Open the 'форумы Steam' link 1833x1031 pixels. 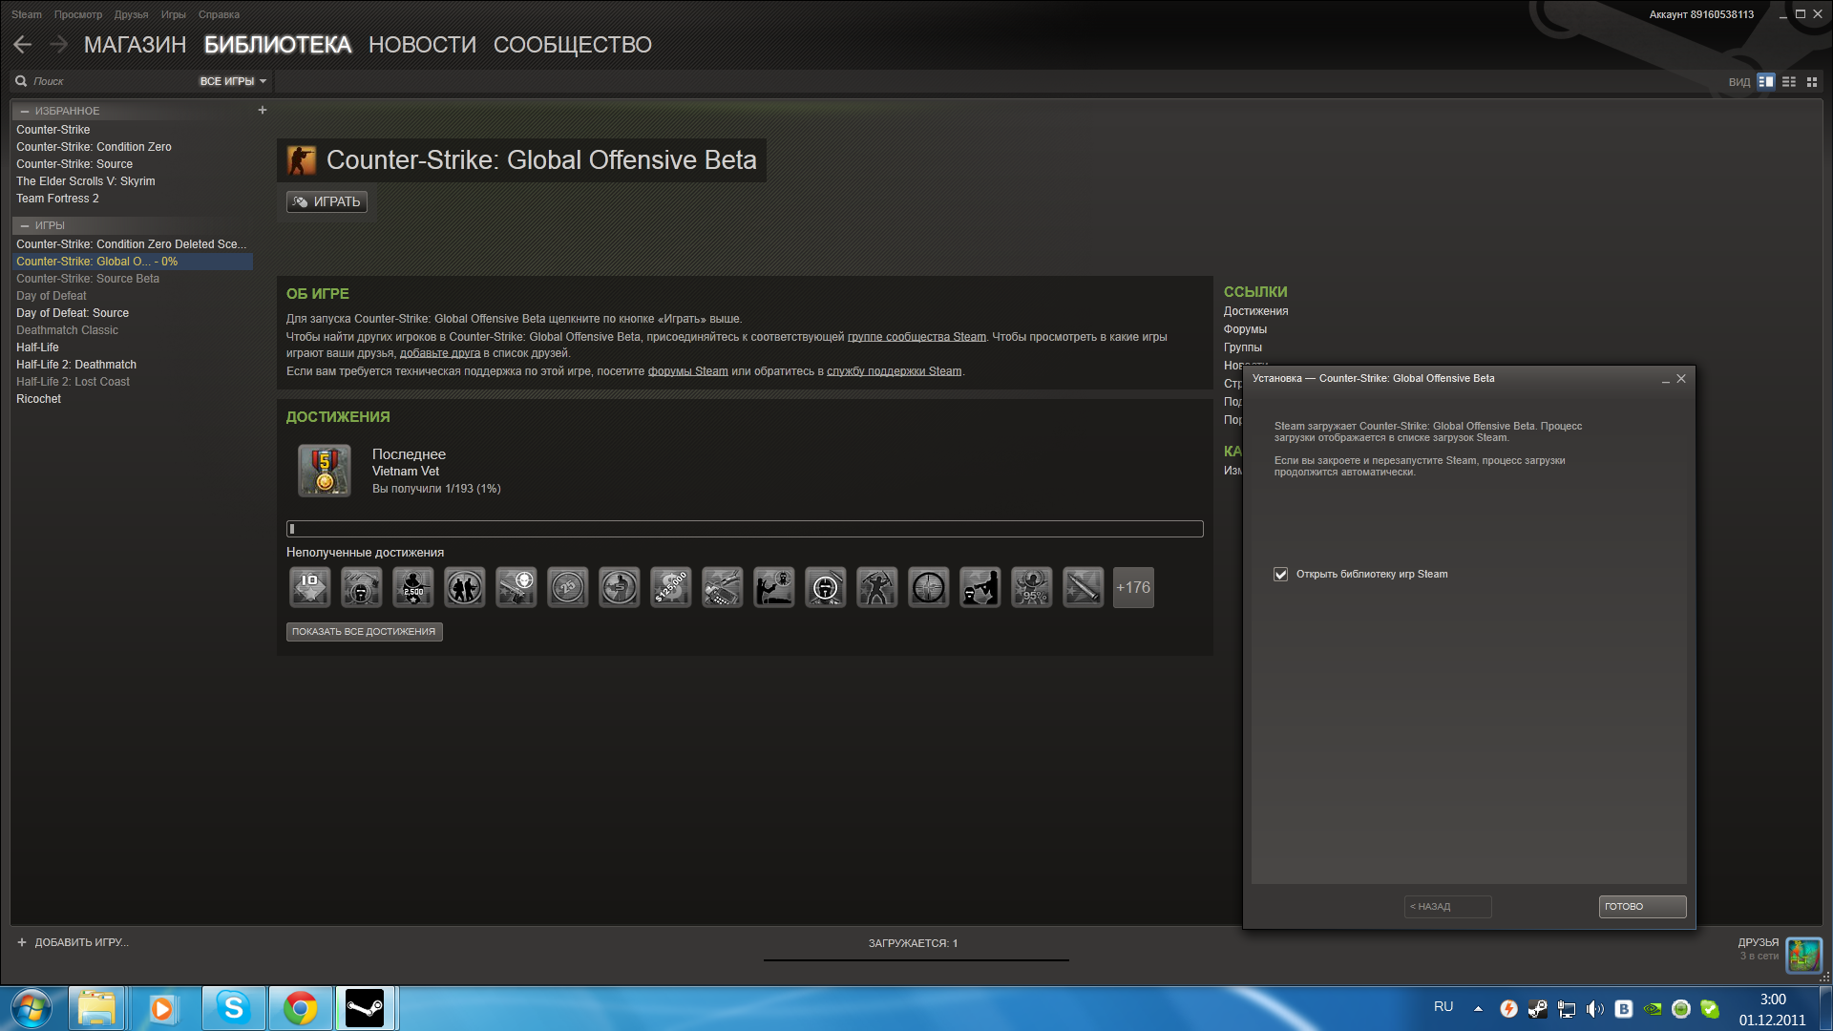tap(687, 371)
